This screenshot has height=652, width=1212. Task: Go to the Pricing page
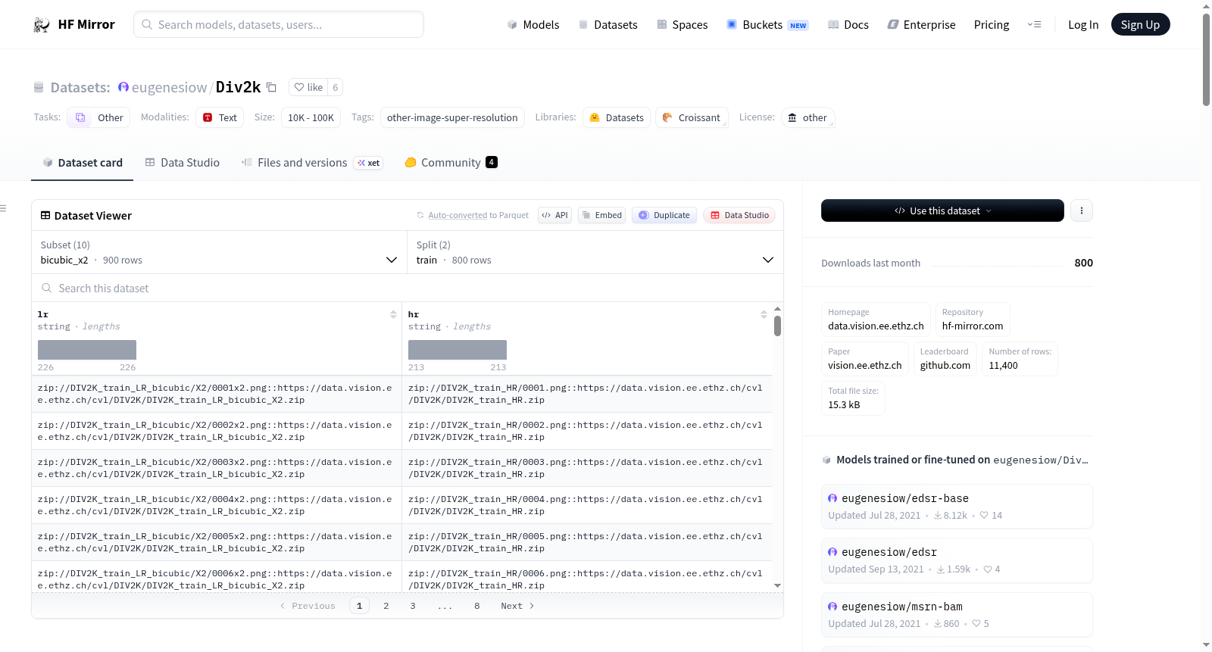pyautogui.click(x=992, y=24)
